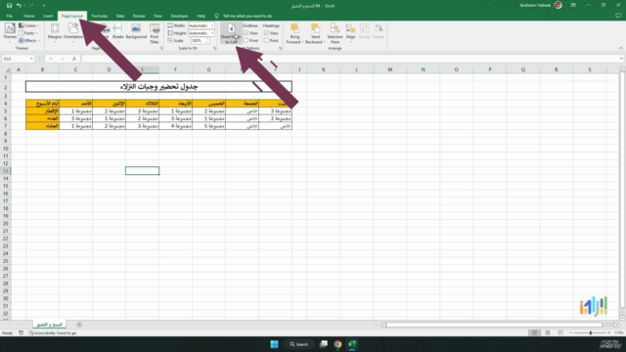
Task: Switch to the Insert tab
Action: coord(48,16)
